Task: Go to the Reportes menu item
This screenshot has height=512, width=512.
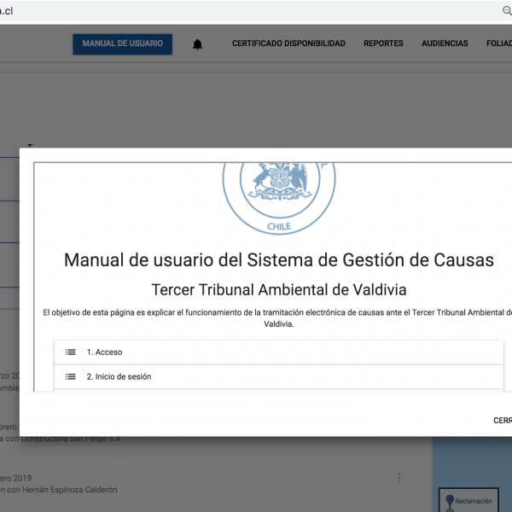Action: coord(383,44)
